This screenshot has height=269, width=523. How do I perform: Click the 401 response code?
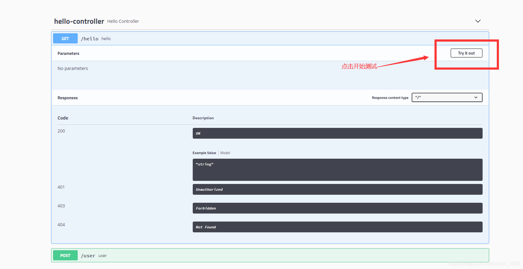point(61,187)
